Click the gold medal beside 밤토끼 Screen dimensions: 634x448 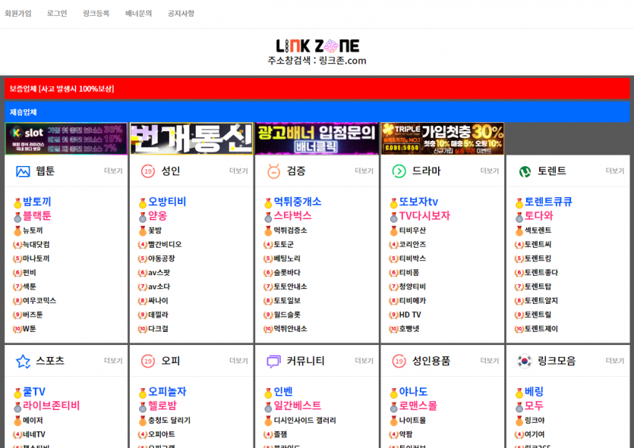click(x=17, y=202)
